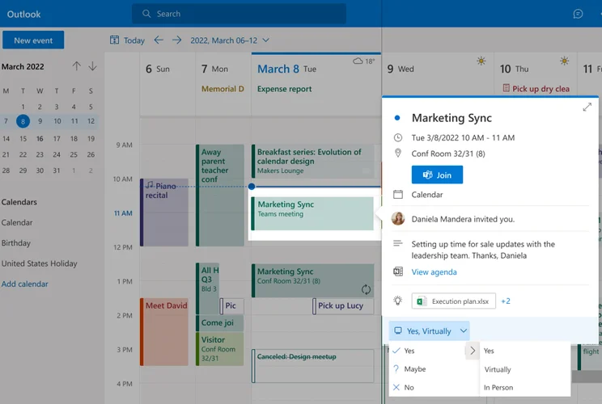Image resolution: width=602 pixels, height=404 pixels.
Task: Click the blue category dot beside Marketing Sync title
Action: [397, 118]
